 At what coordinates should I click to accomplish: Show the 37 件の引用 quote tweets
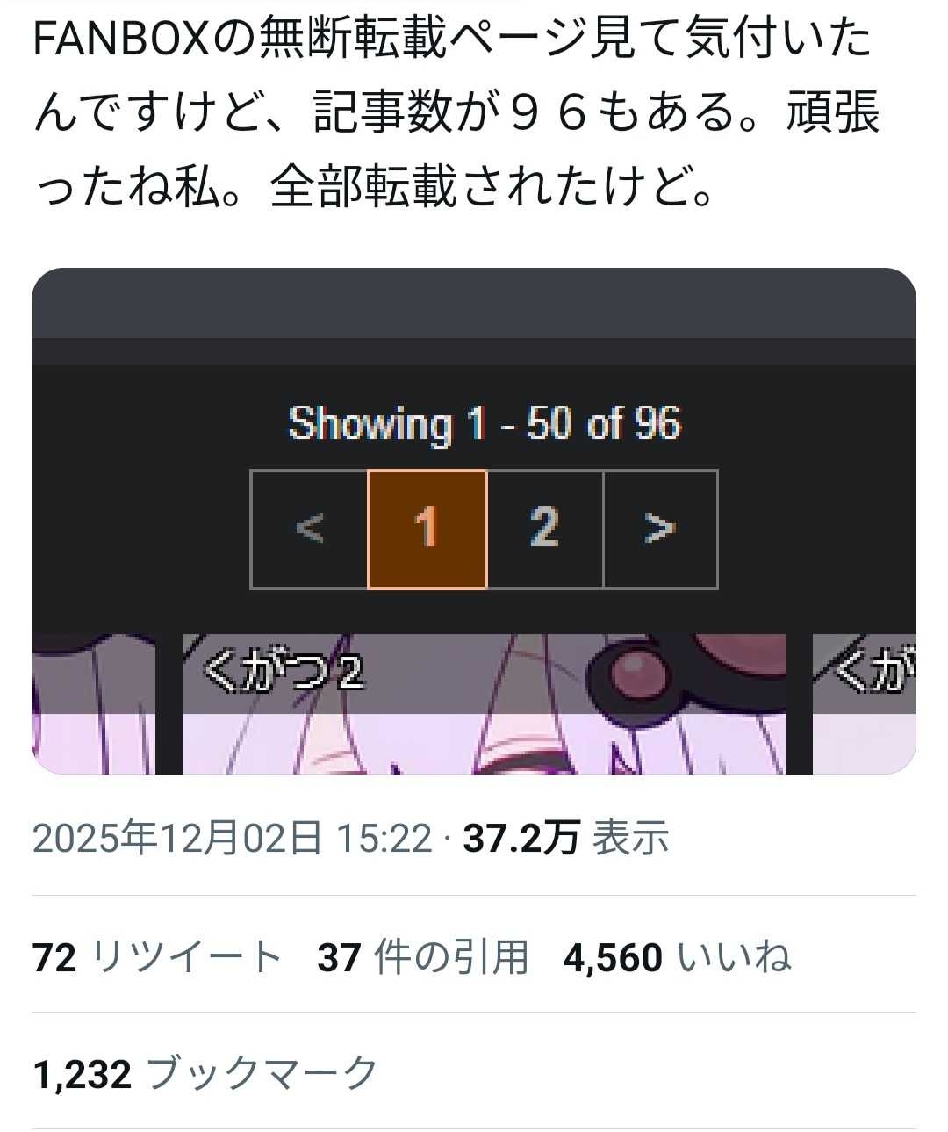pyautogui.click(x=424, y=957)
